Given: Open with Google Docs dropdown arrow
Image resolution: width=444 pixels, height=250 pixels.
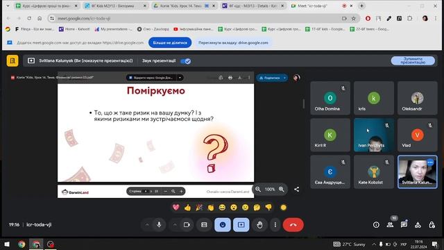Looking at the screenshot, I should (180, 78).
